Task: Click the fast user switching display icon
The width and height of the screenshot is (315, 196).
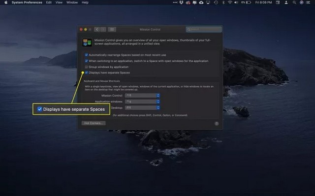Action: click(278, 2)
